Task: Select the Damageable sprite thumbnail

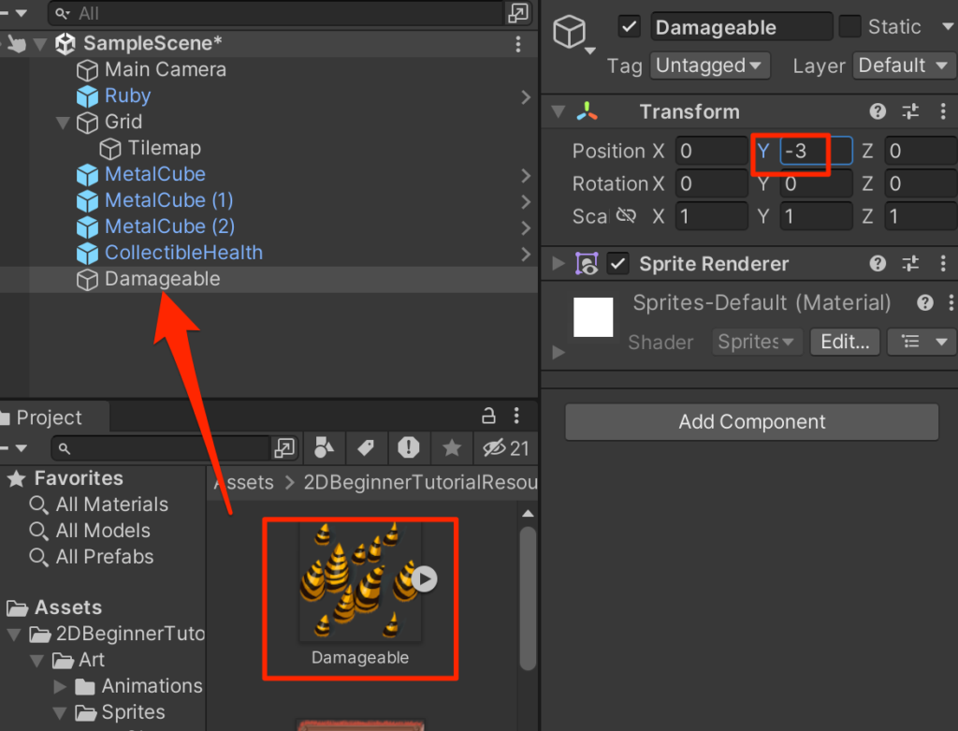Action: (360, 581)
